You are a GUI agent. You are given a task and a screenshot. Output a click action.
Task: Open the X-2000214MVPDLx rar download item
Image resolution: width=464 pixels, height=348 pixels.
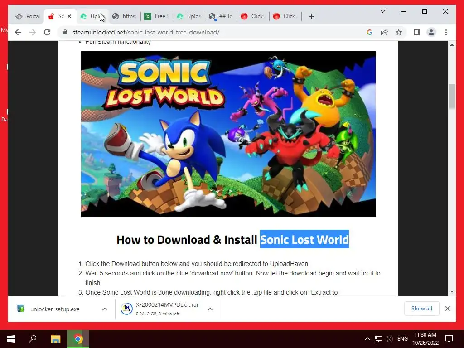(160, 309)
